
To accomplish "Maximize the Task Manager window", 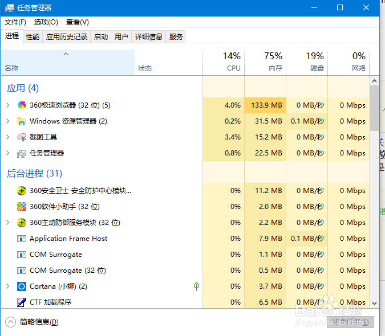I will [340, 8].
